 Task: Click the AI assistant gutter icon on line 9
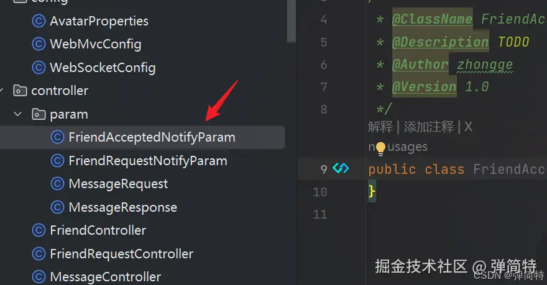pyautogui.click(x=341, y=168)
